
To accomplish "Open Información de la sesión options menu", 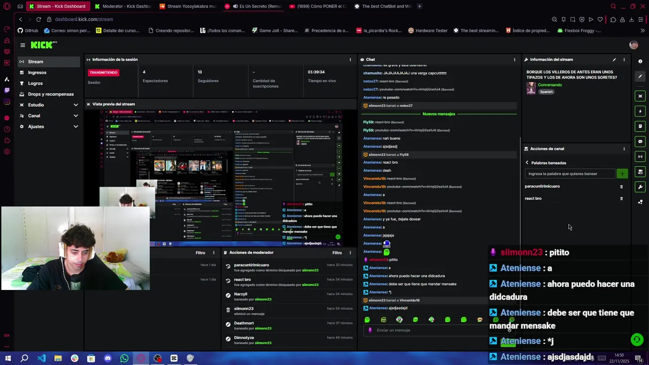I will click(350, 59).
